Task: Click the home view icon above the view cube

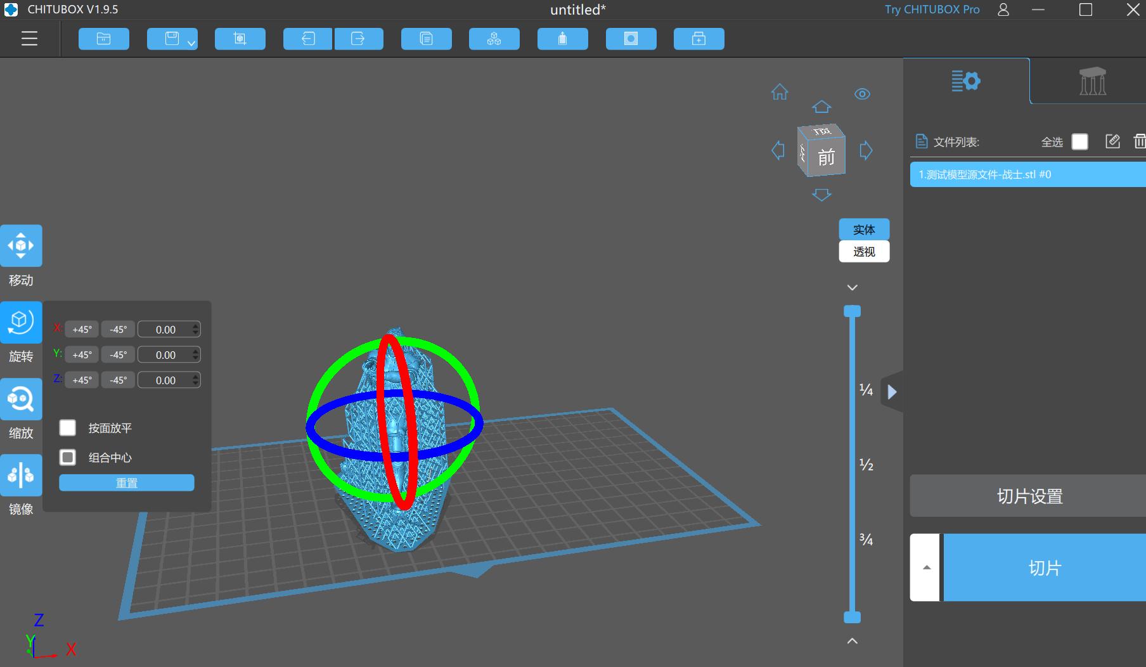Action: (x=779, y=93)
